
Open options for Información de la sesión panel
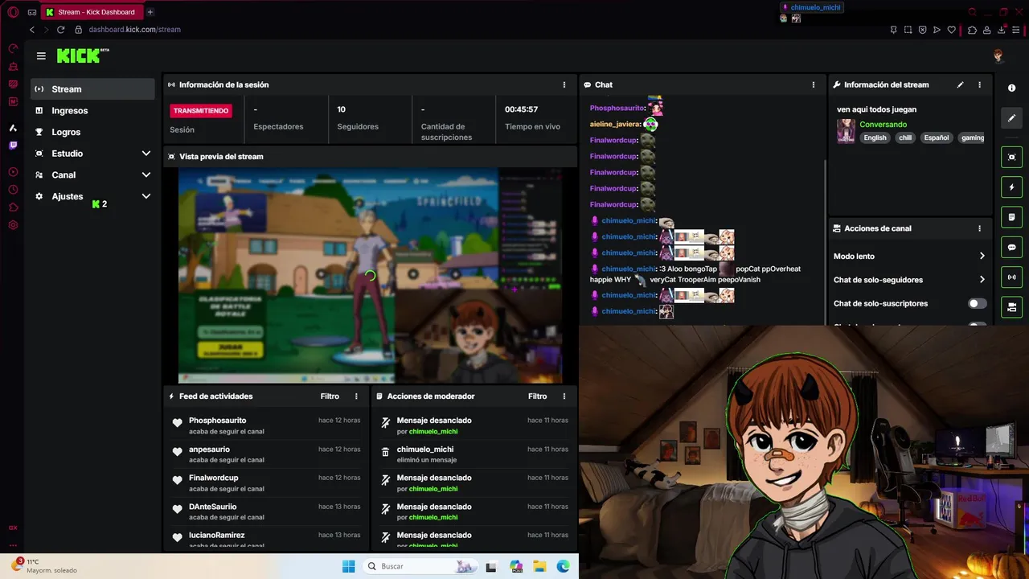564,84
